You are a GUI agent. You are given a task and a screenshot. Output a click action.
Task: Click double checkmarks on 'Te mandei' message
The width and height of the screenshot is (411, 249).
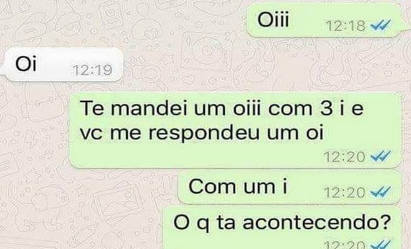coord(380,156)
